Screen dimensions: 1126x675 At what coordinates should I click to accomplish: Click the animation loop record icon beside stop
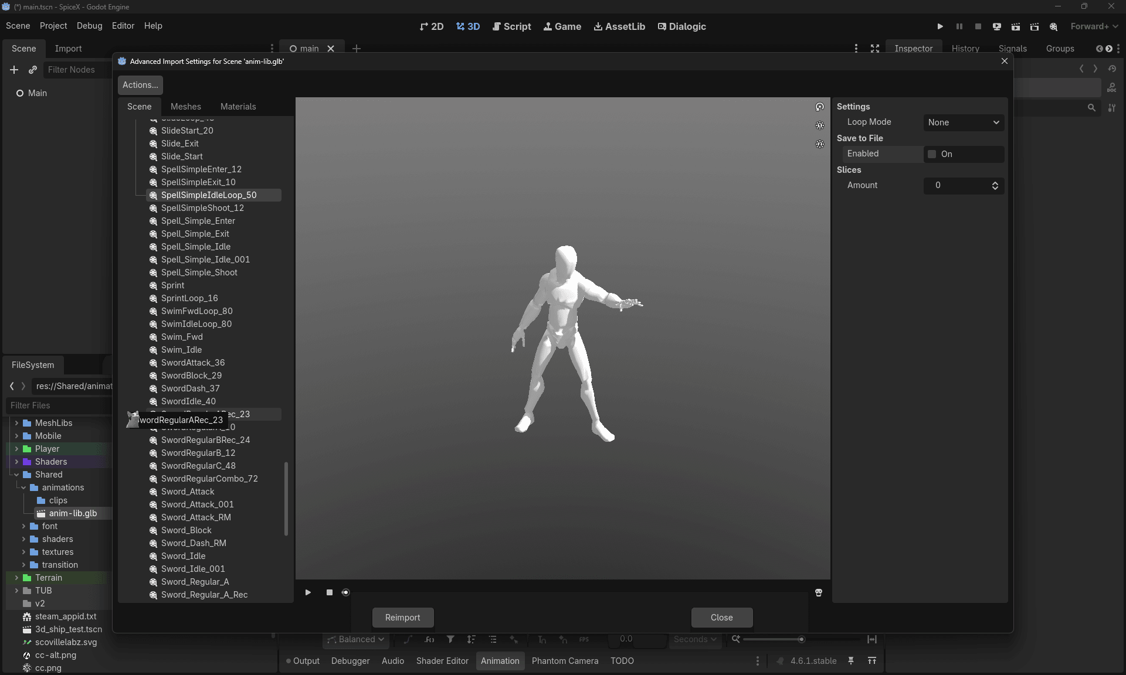pyautogui.click(x=345, y=592)
